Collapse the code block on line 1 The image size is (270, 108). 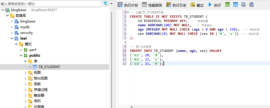(128, 12)
